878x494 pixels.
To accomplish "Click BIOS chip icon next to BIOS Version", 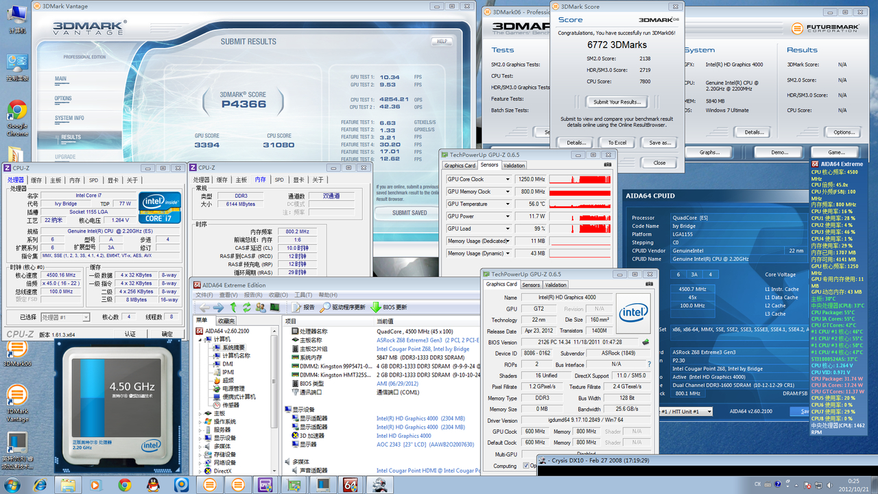I will (645, 342).
